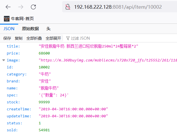Reload the current page
The width and height of the screenshot is (177, 138).
[33, 7]
